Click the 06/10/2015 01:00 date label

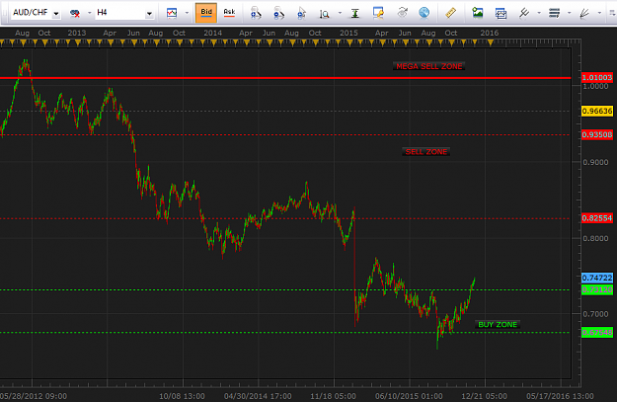pyautogui.click(x=409, y=396)
